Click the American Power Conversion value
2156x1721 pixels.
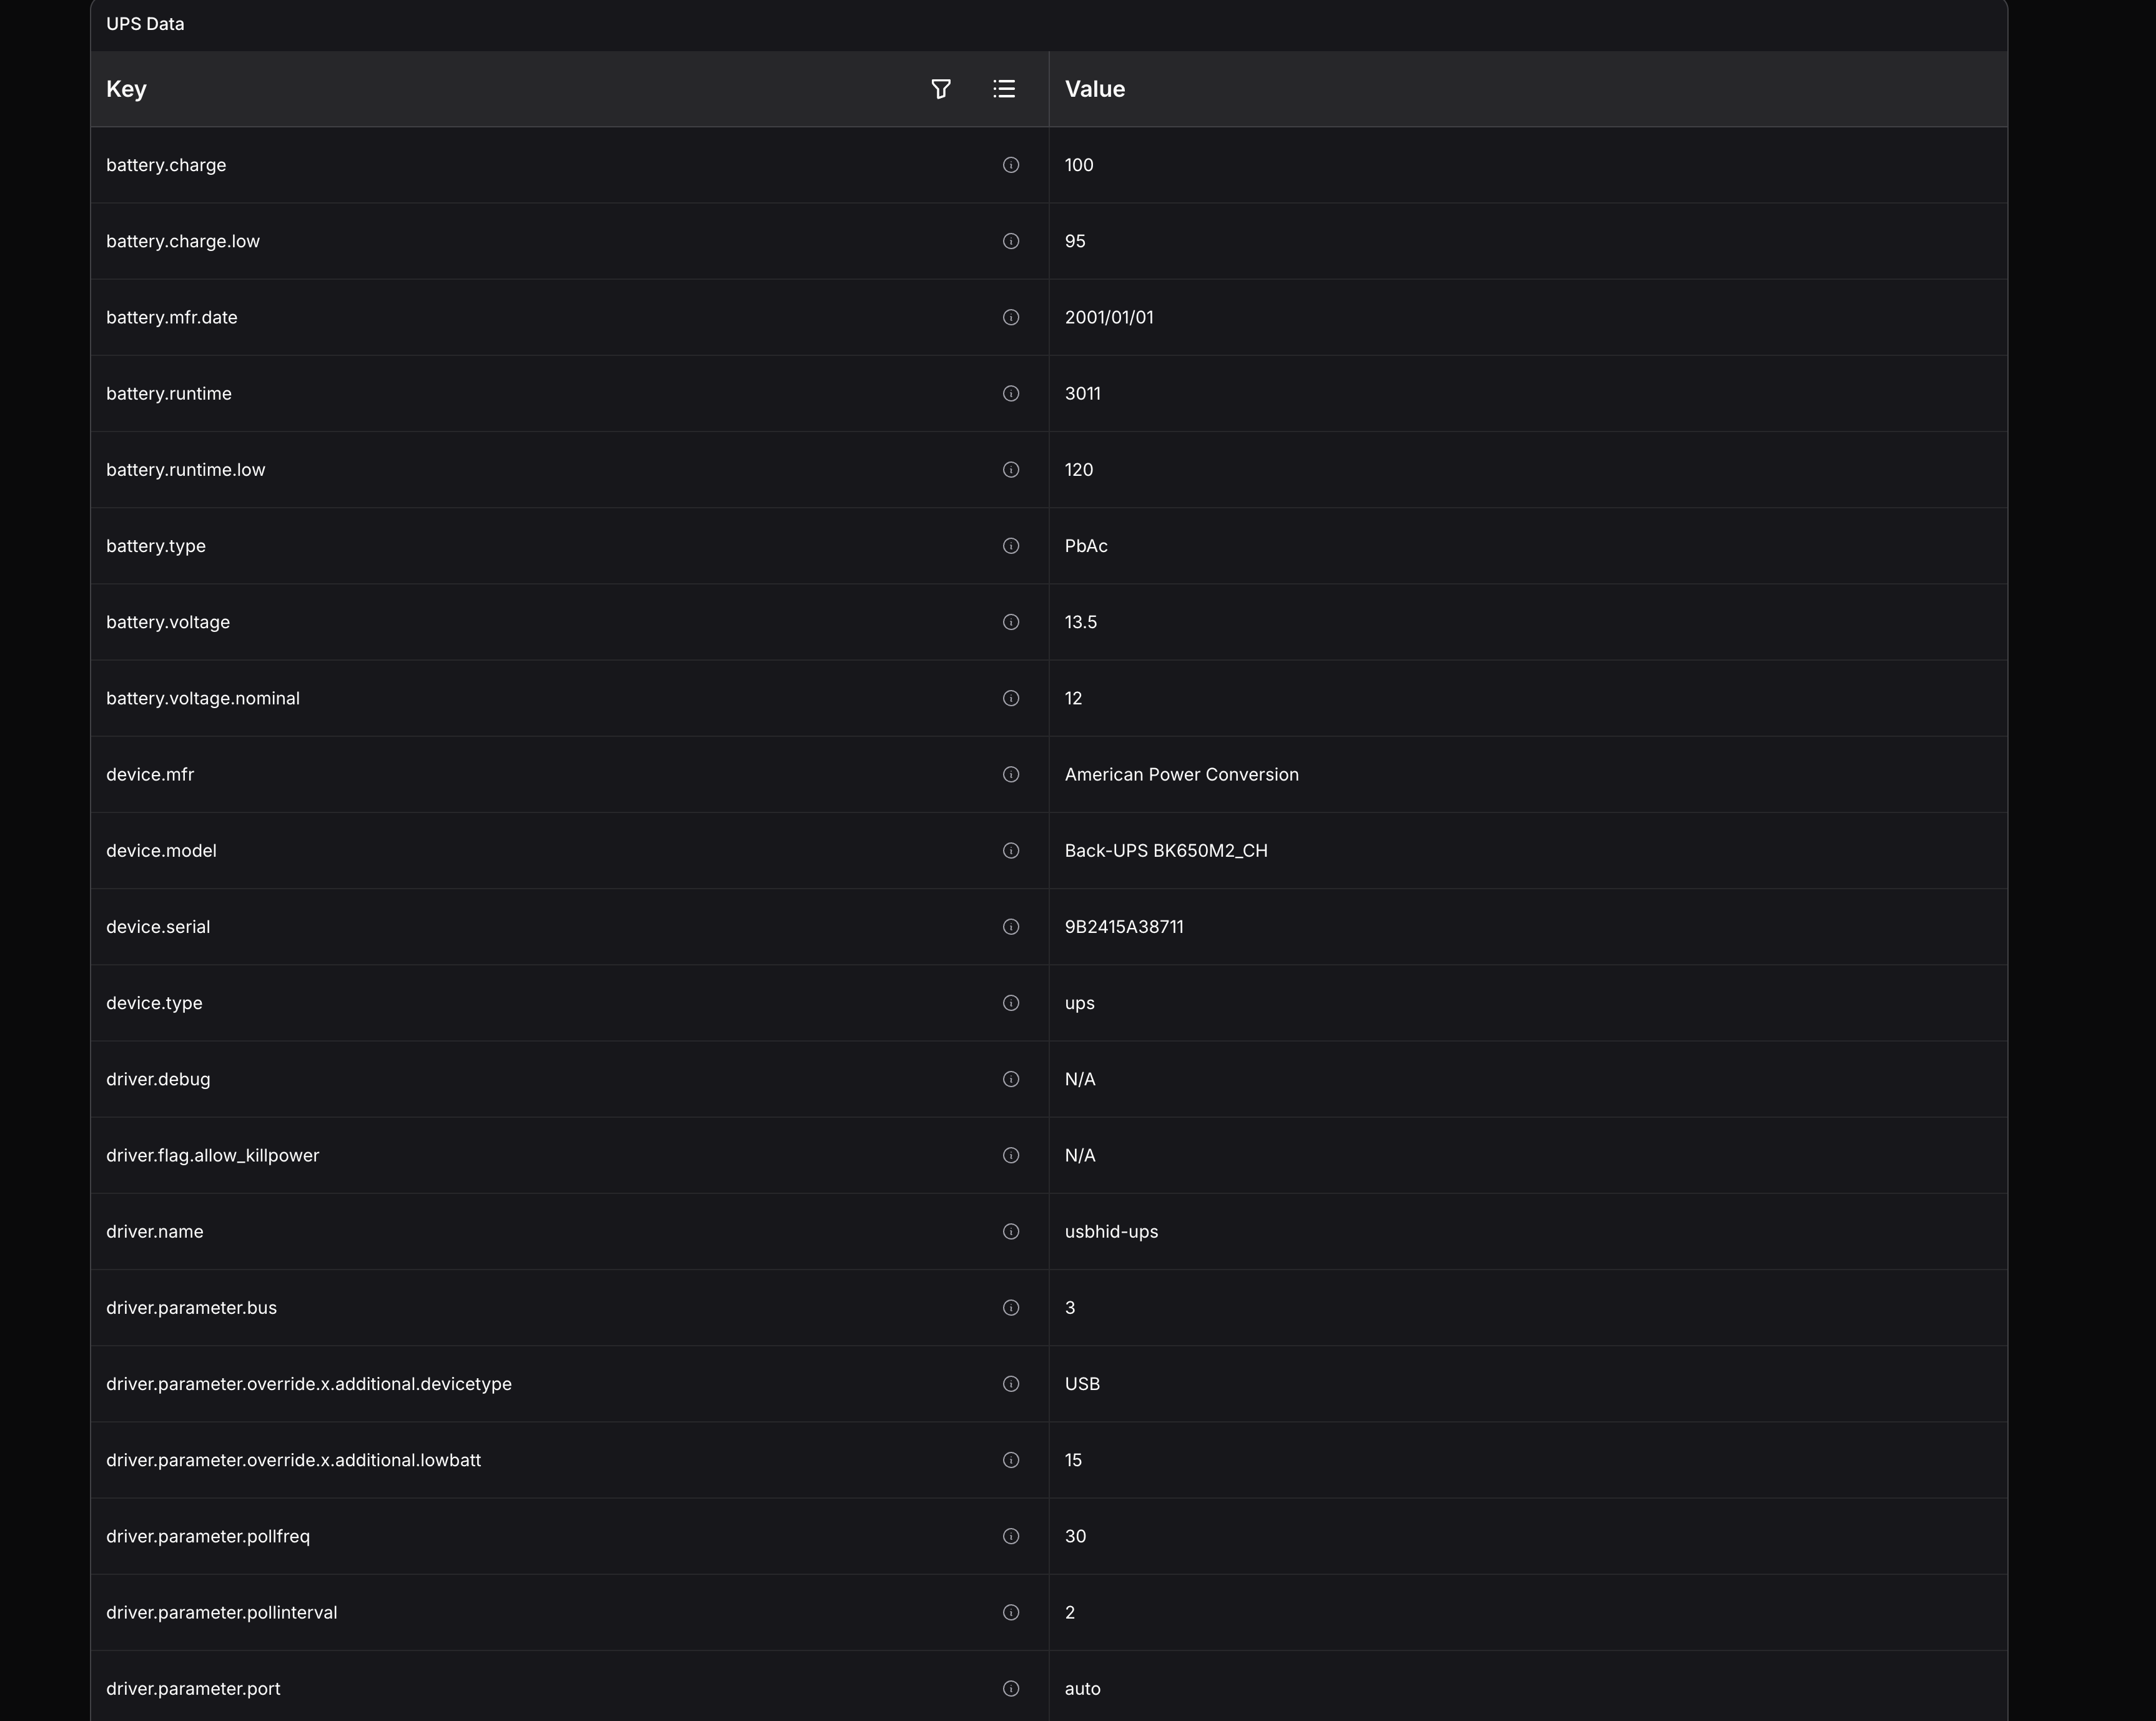click(1181, 774)
